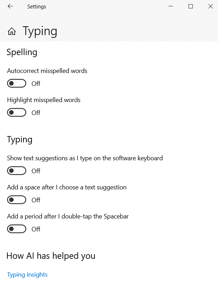This screenshot has height=283, width=218.
Task: Click the large Typing page title
Action: tap(40, 31)
